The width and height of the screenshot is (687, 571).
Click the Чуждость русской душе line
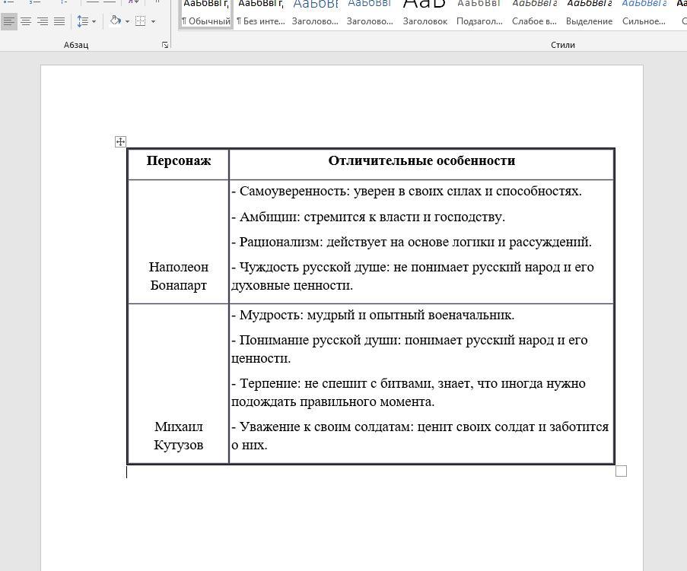click(x=412, y=276)
